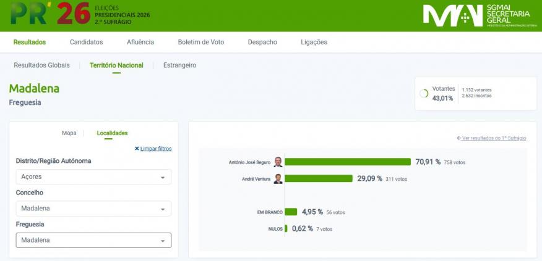Image resolution: width=542 pixels, height=261 pixels.
Task: Click the Distrito/Região Autónoma field label
Action: [x=54, y=161]
